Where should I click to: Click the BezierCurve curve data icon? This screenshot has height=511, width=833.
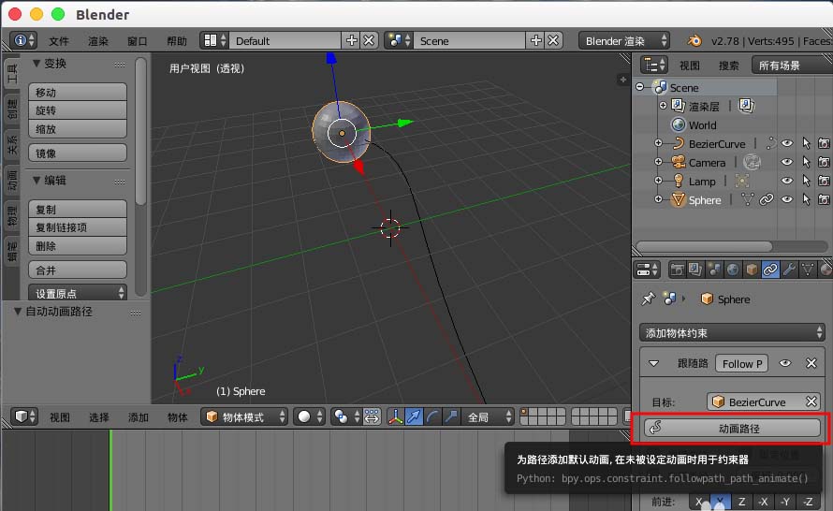[x=770, y=143]
